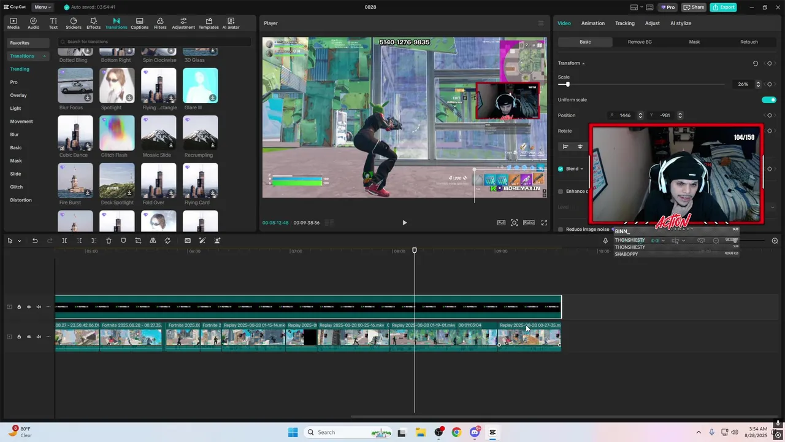Enter fullscreen preview in the player
This screenshot has height=442, width=785.
(544, 223)
